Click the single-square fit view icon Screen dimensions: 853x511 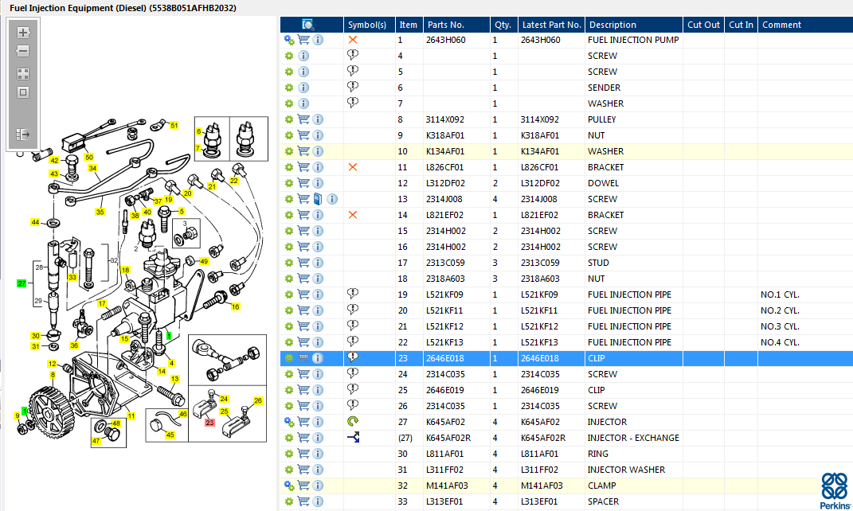(23, 92)
